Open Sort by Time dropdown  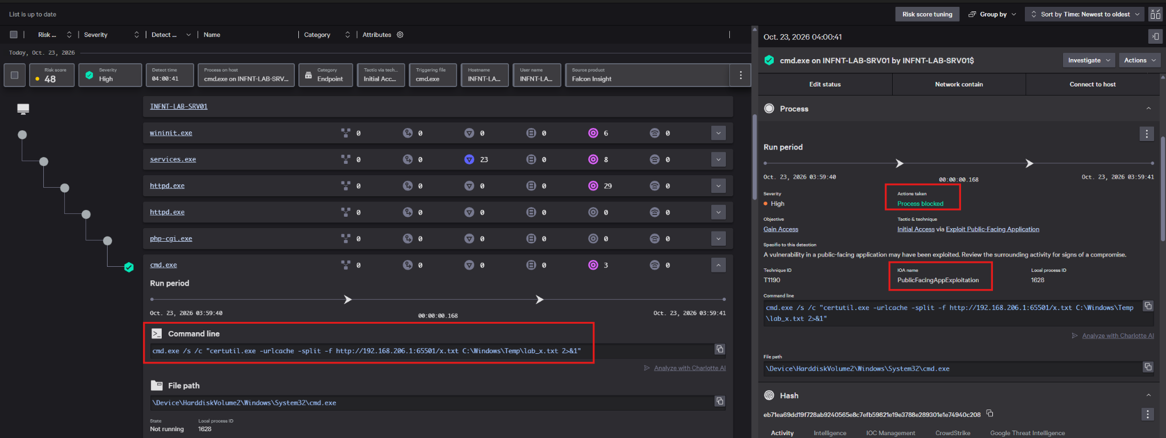(x=1085, y=14)
